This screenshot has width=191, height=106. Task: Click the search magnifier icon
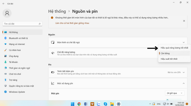point(40,24)
